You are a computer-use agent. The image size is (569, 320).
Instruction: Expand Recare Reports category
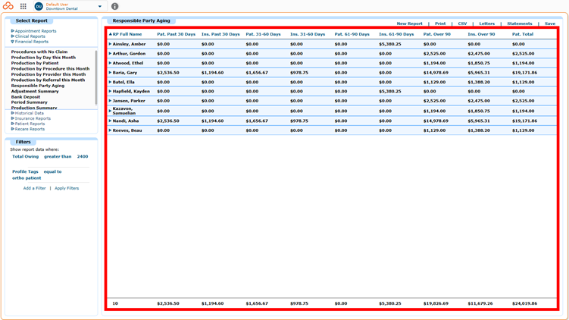point(28,129)
